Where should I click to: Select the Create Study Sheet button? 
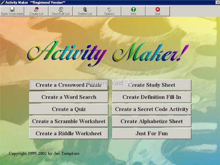(x=152, y=85)
